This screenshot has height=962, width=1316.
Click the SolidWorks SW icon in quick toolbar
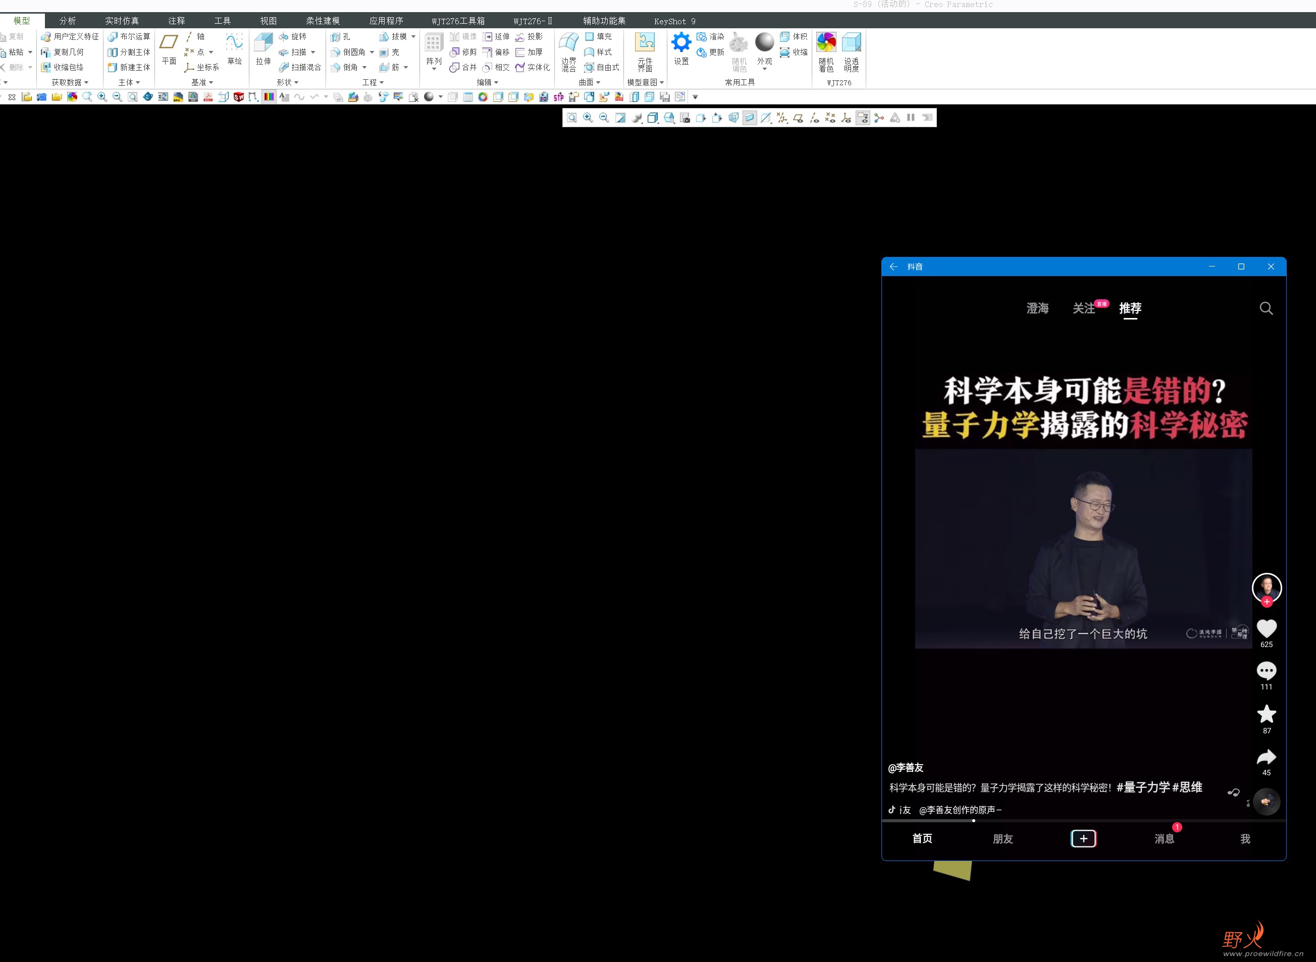coord(238,97)
